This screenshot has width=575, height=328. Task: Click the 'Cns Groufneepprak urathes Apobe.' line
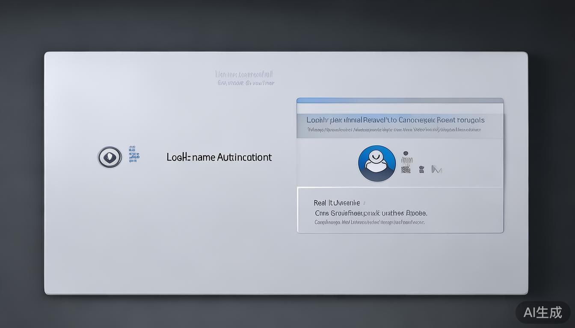(370, 213)
